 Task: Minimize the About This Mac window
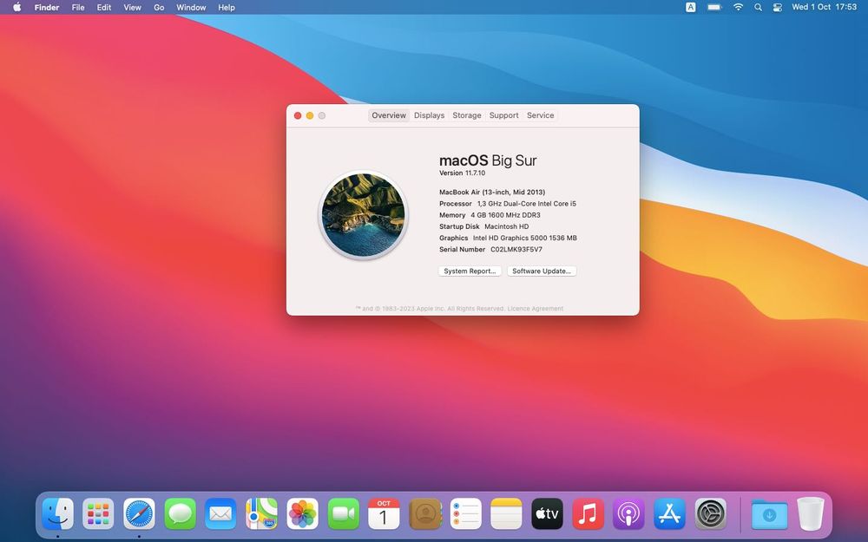[x=310, y=115]
